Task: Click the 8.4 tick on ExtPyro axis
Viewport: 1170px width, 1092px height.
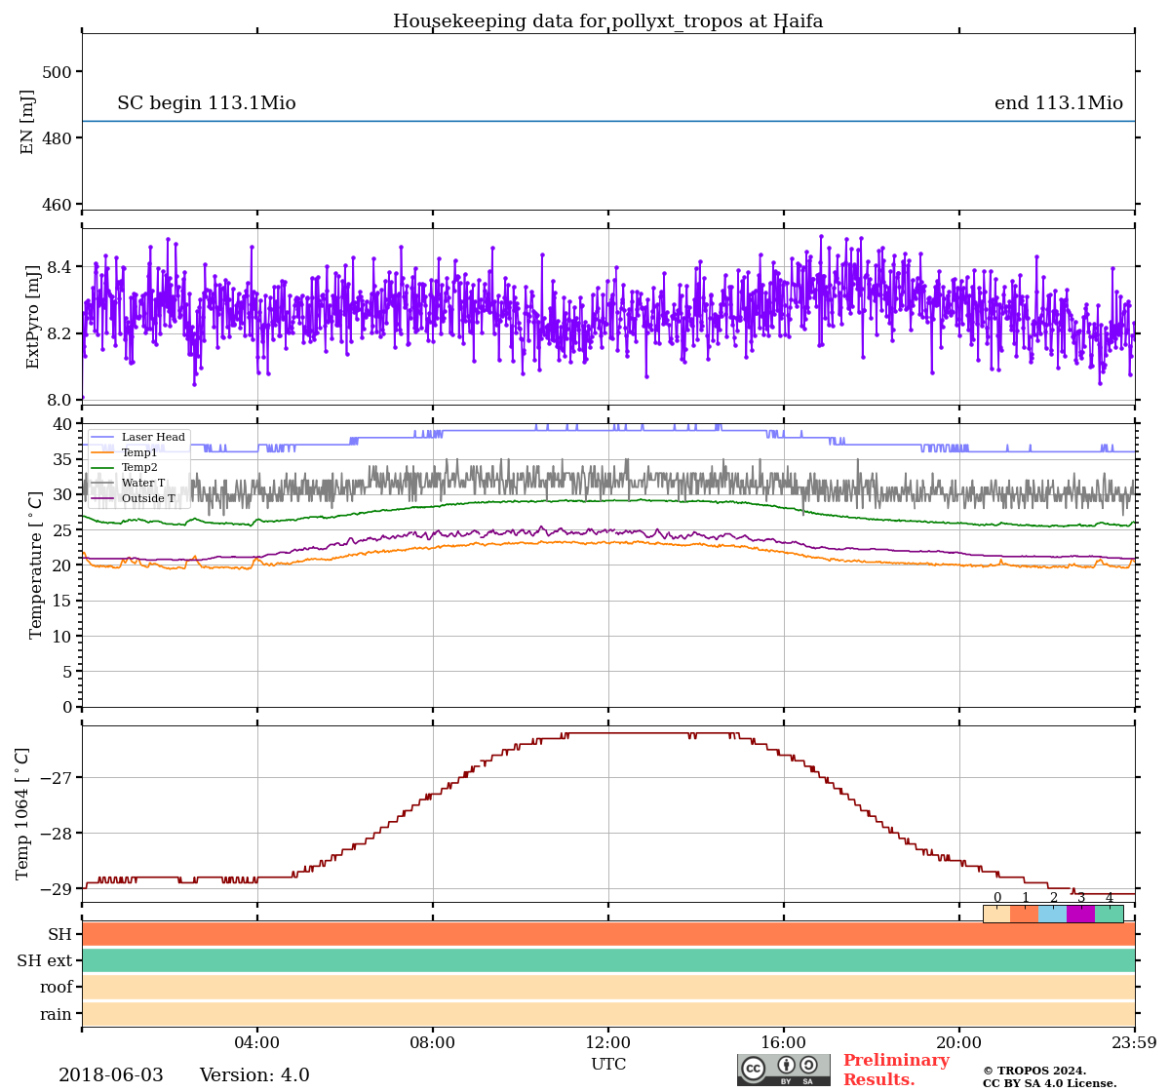Action: click(59, 267)
